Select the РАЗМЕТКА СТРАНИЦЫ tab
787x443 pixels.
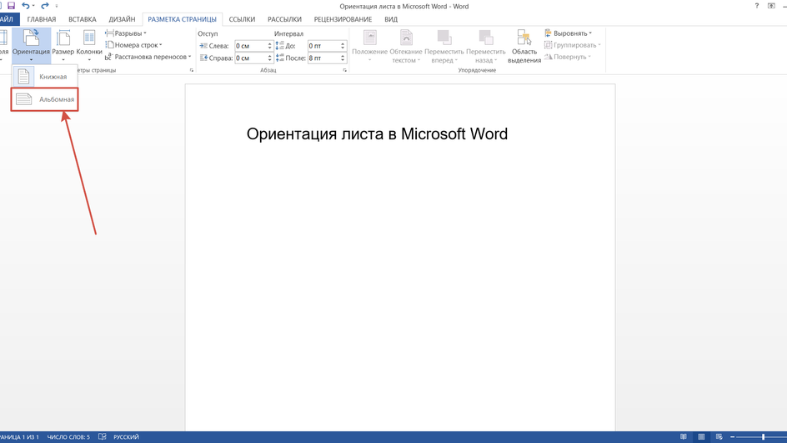[x=183, y=19]
